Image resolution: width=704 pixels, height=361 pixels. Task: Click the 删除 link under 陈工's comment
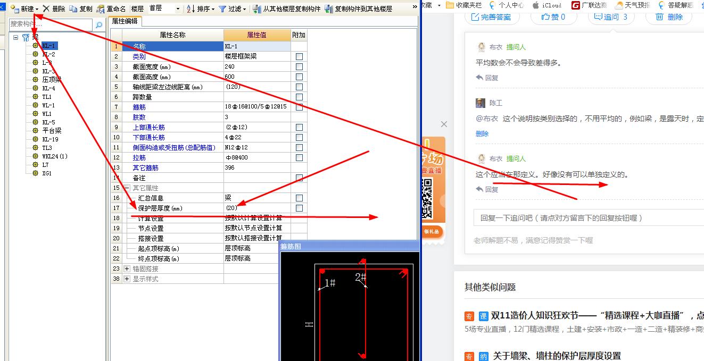482,134
